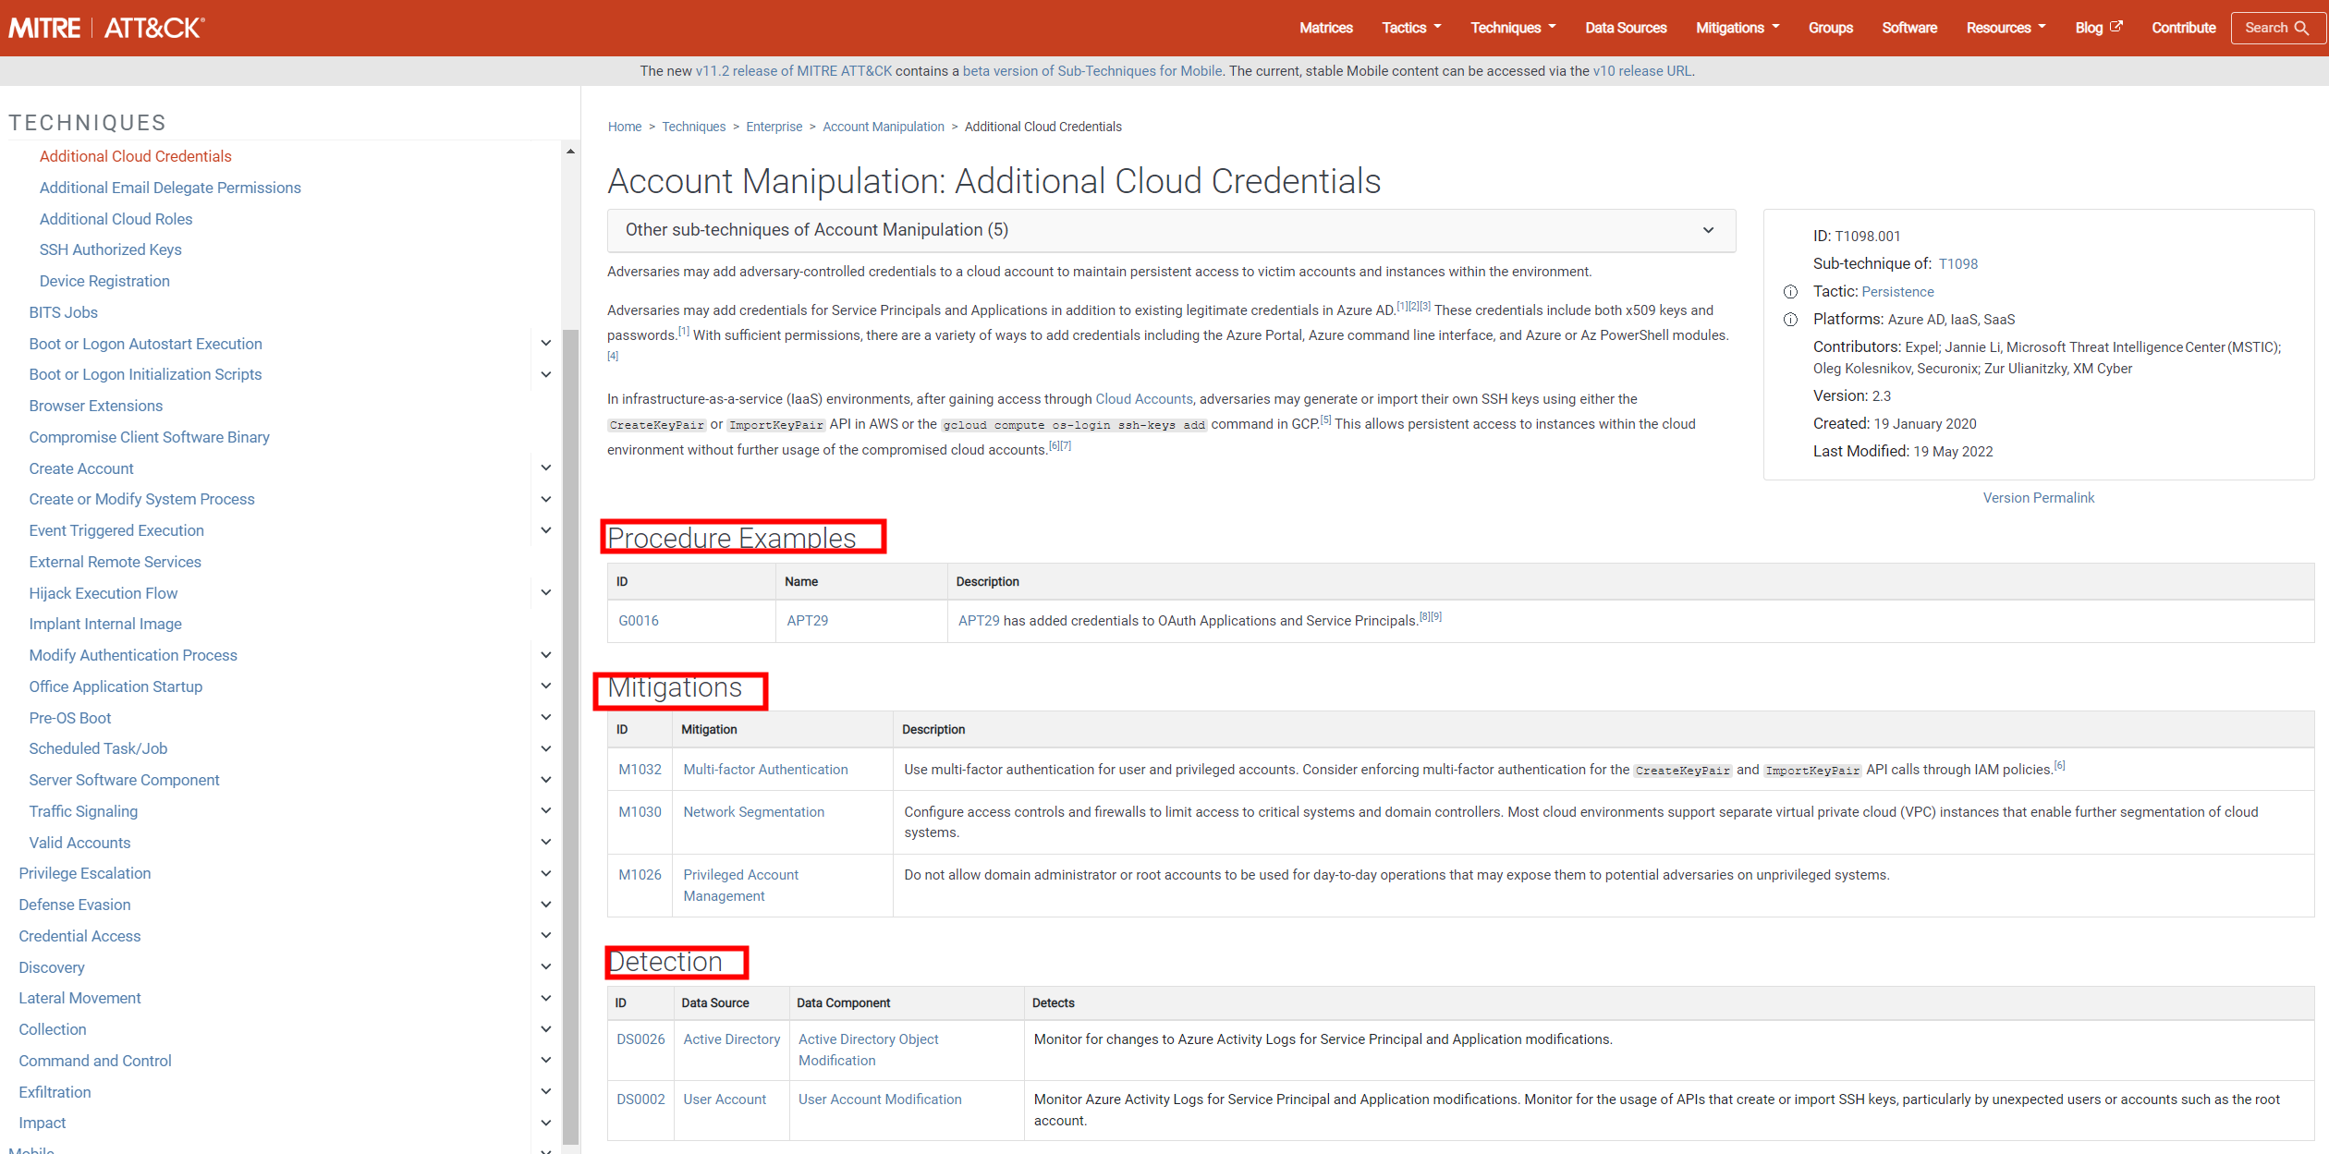This screenshot has width=2329, height=1154.
Task: Open Network Segmentation mitigation
Action: (x=754, y=812)
